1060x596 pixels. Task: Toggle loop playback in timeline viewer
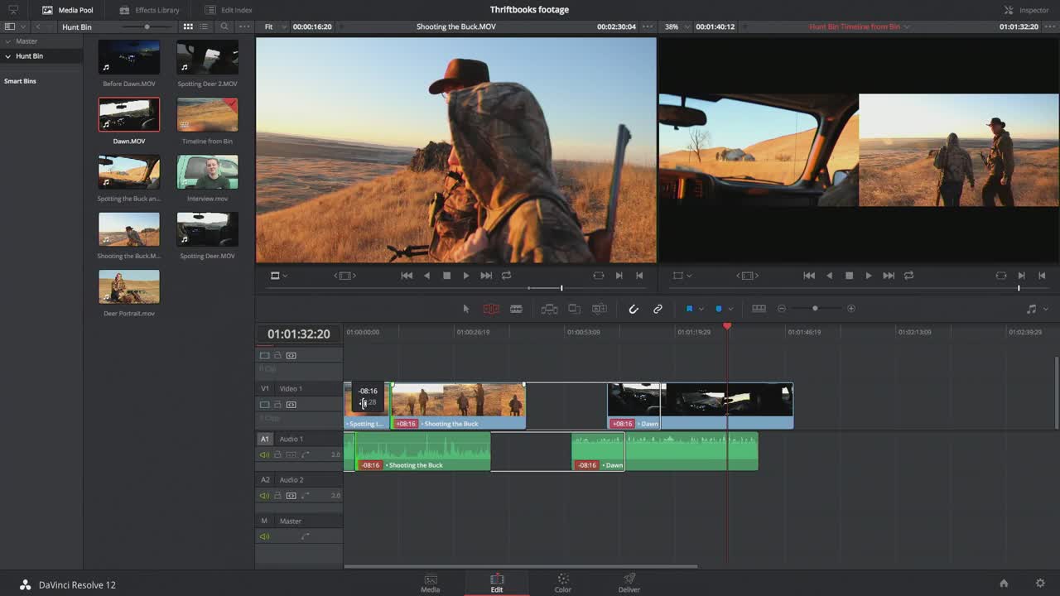(x=908, y=276)
